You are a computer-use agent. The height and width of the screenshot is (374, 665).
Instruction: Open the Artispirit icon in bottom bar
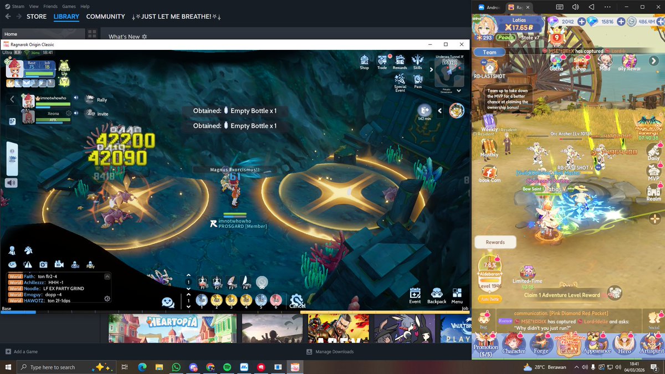[651, 345]
